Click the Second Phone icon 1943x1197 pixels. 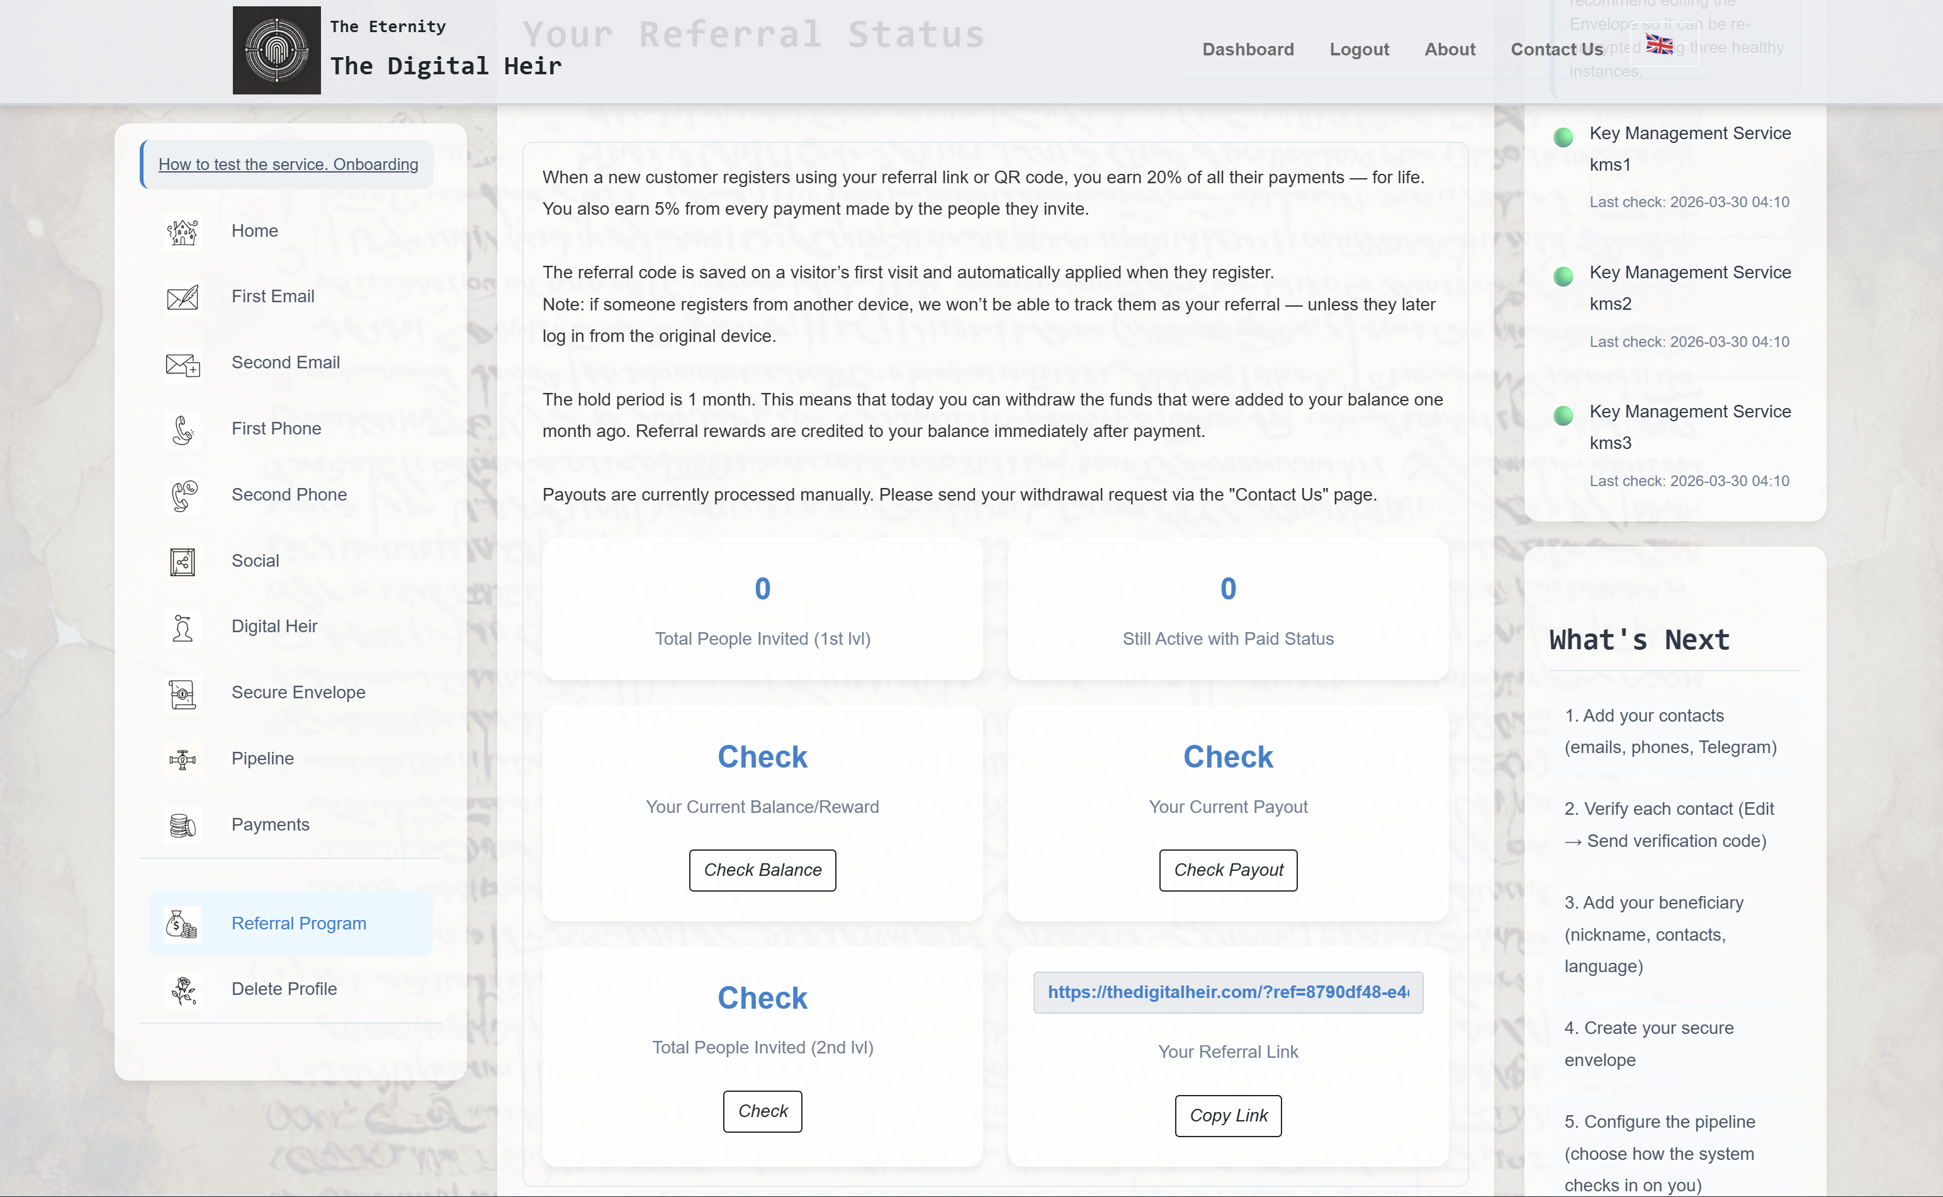(183, 495)
